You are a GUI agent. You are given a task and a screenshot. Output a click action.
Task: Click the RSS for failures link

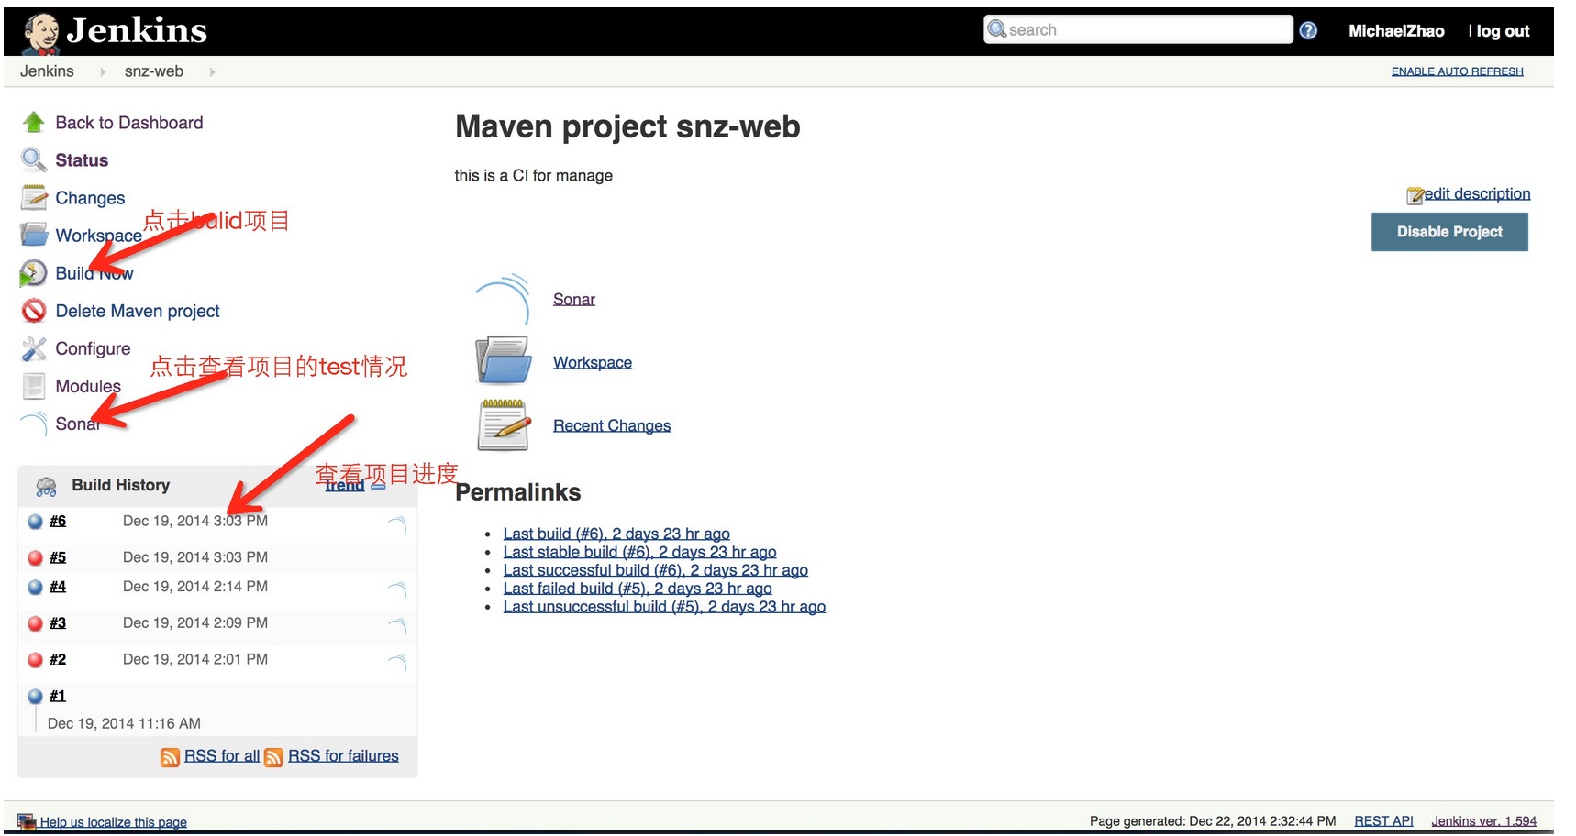(343, 756)
